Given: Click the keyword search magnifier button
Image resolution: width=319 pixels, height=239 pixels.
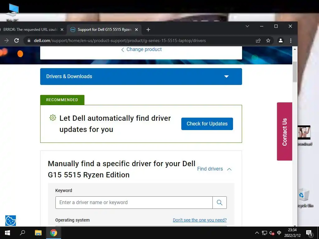Looking at the screenshot, I should point(220,202).
